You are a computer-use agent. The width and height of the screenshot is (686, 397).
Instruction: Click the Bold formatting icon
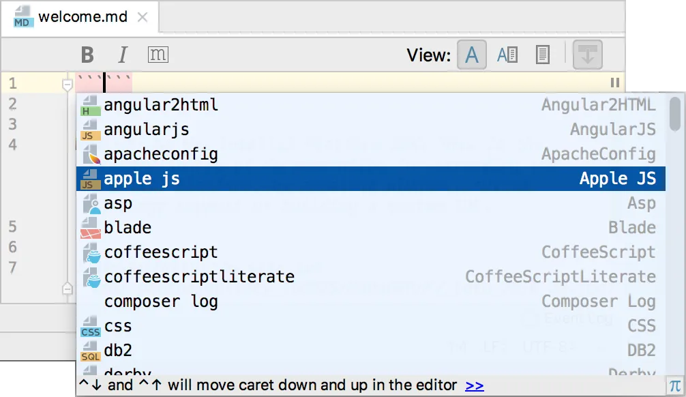click(87, 55)
